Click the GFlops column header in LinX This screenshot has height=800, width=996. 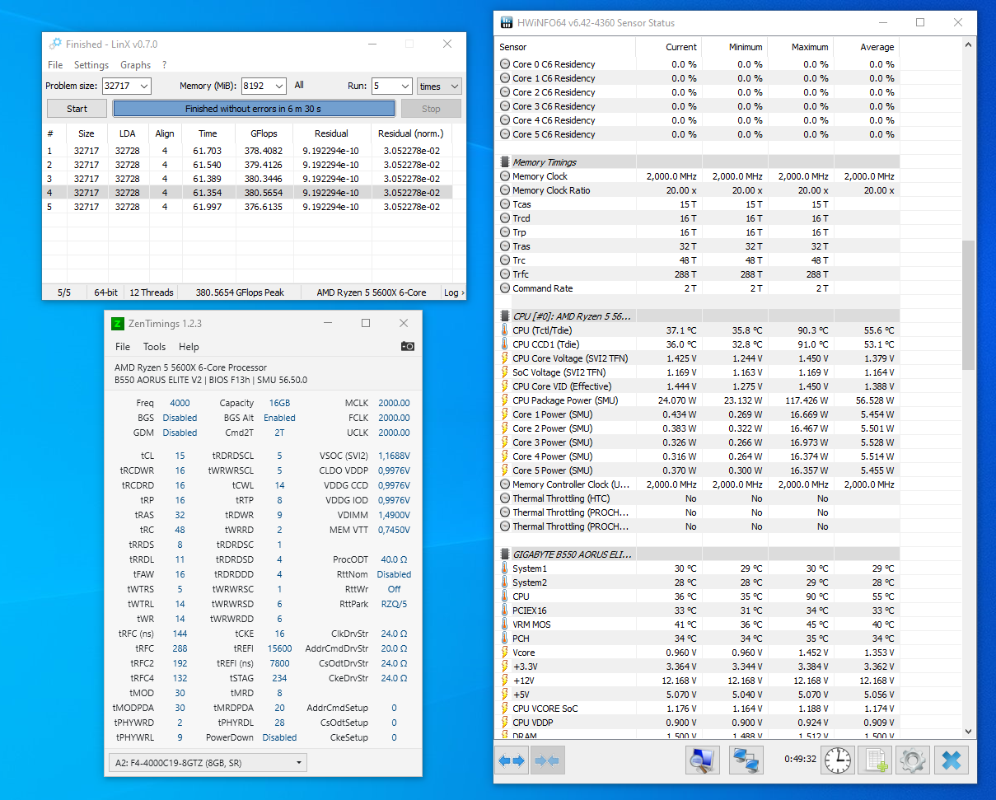pyautogui.click(x=264, y=133)
